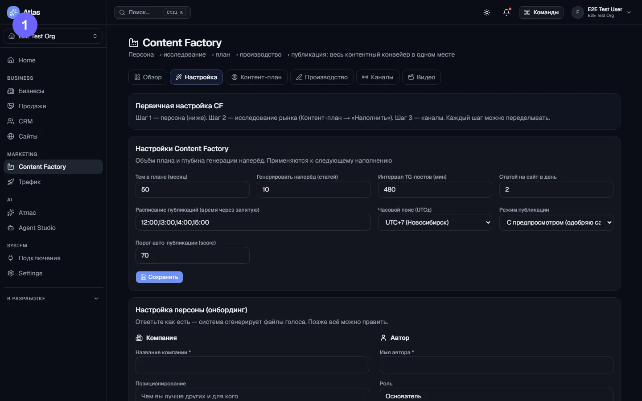
Task: Open the Часовой пояс timezone dropdown
Action: [x=435, y=222]
